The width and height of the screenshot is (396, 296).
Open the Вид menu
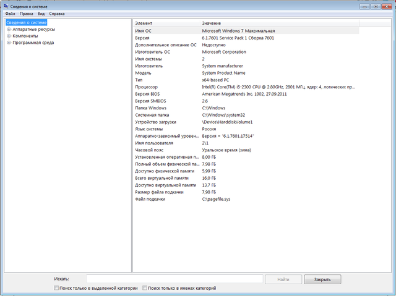click(41, 13)
